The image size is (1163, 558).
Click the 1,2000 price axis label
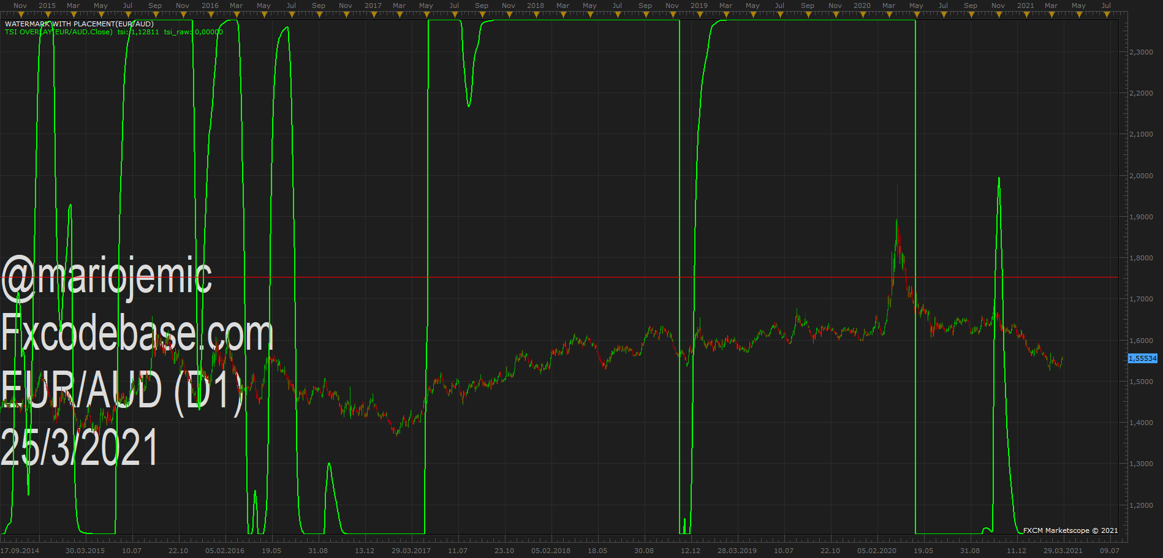point(1141,505)
